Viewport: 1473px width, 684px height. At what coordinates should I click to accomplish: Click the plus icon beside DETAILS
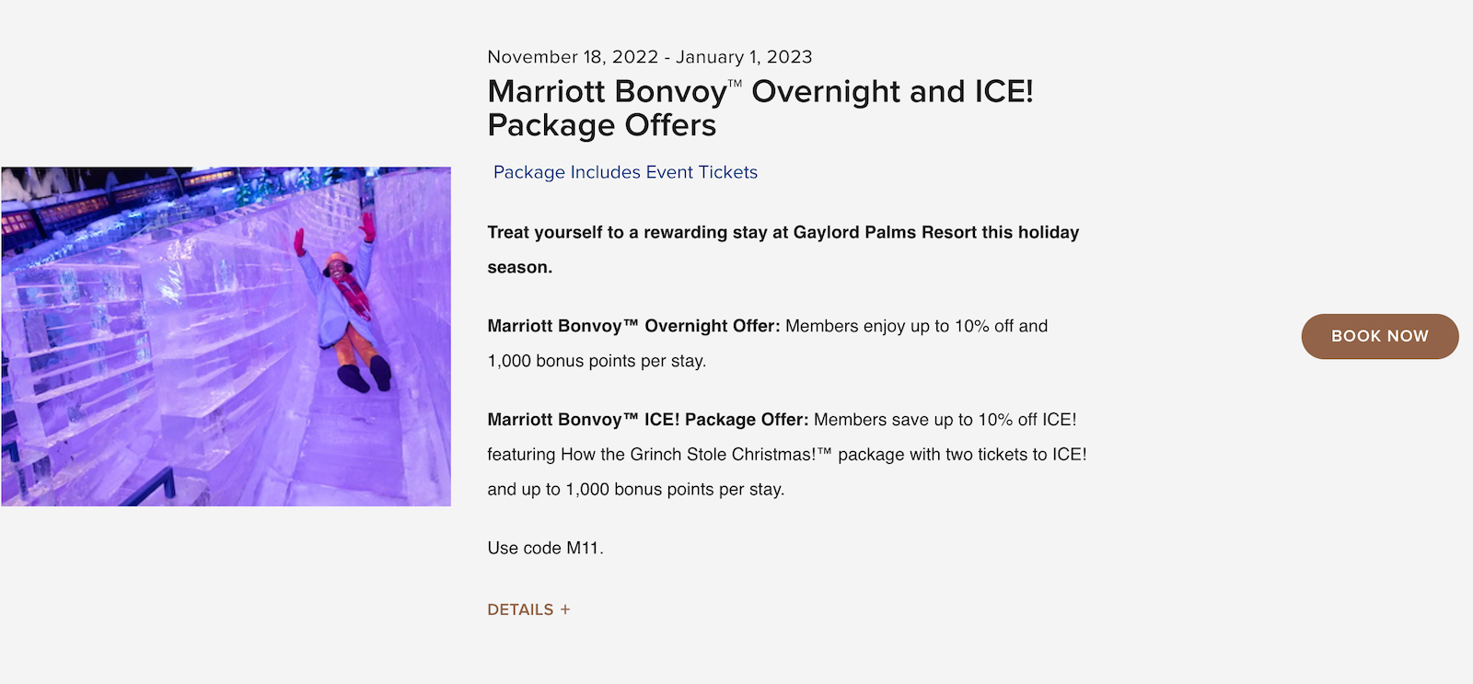click(565, 609)
